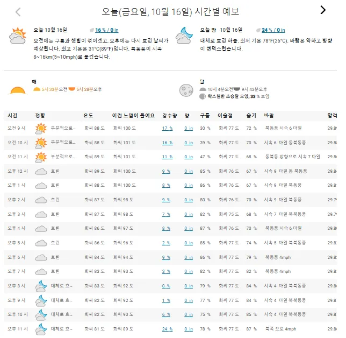Open the 24 % precipitation link at 오후 11 시

[x=167, y=329]
